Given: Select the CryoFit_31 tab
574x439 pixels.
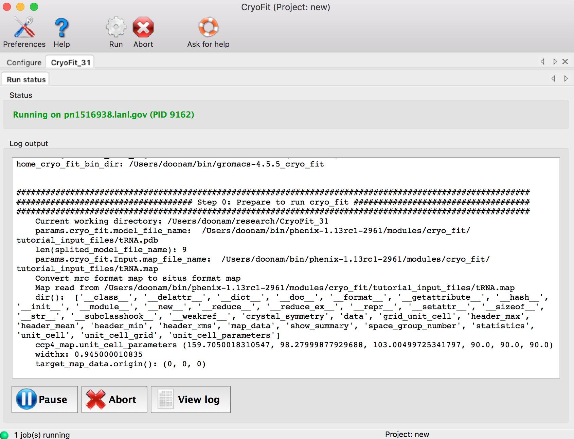Looking at the screenshot, I should tap(70, 62).
